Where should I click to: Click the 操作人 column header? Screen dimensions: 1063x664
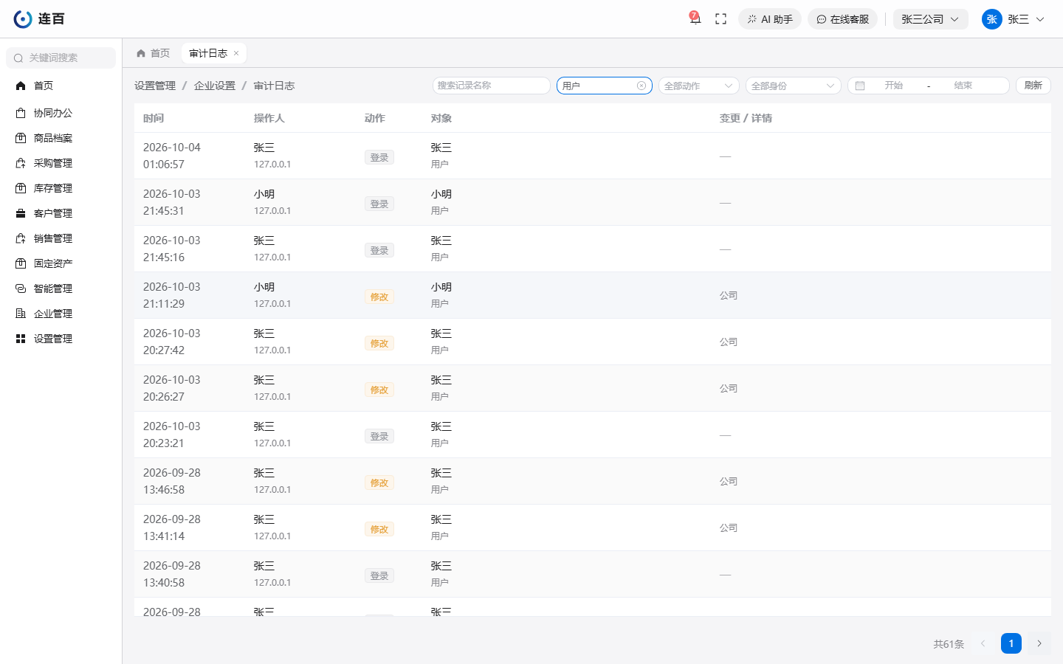269,118
